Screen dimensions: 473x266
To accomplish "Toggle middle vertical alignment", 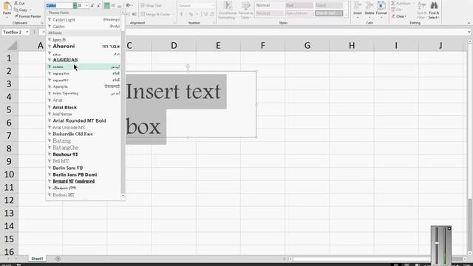I will coord(113,5).
